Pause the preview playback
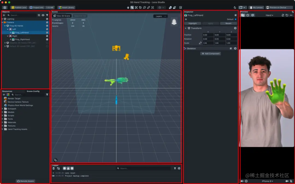The width and height of the screenshot is (295, 184). click(x=246, y=181)
